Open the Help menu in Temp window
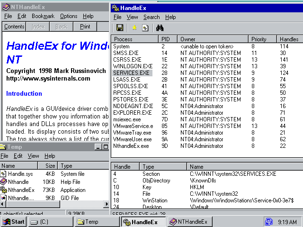 coord(50,156)
